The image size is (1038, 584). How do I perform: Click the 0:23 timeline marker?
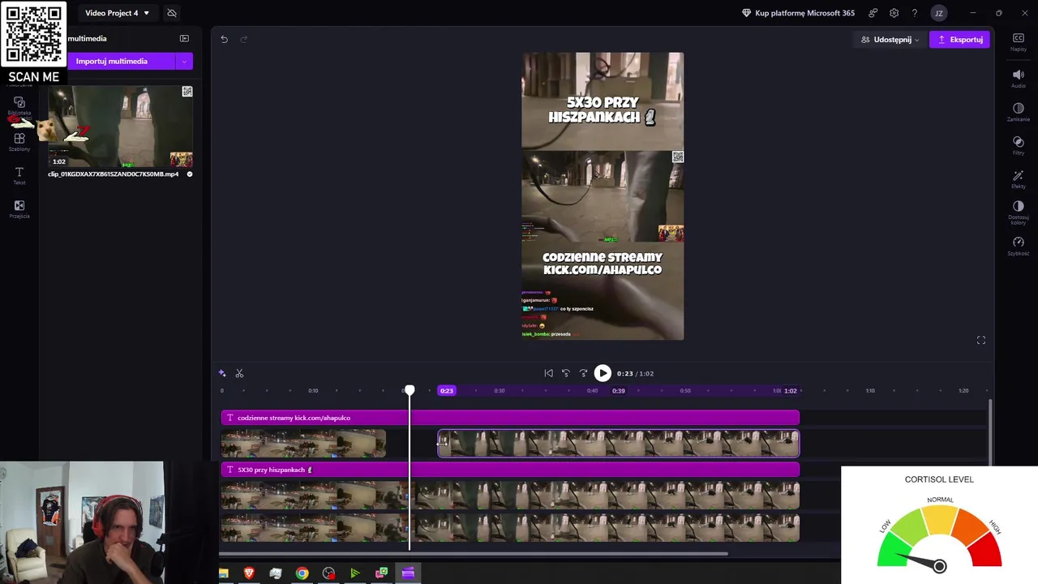coord(447,391)
